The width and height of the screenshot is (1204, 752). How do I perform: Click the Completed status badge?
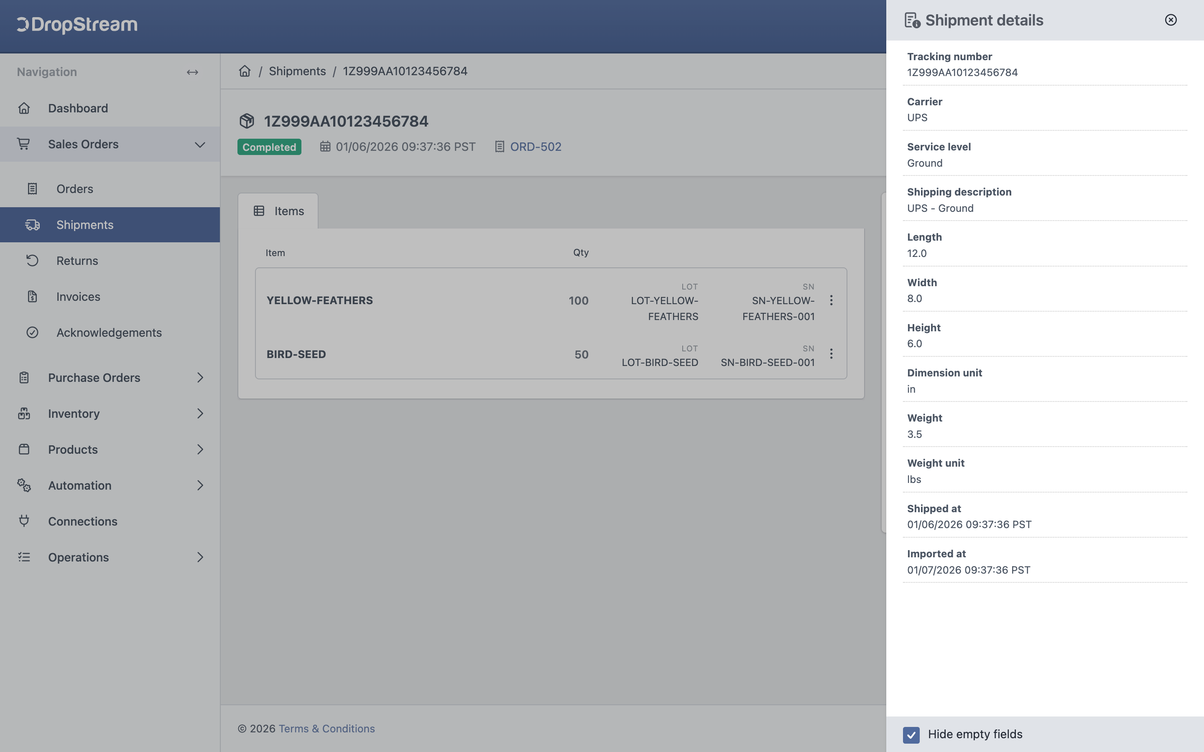269,147
